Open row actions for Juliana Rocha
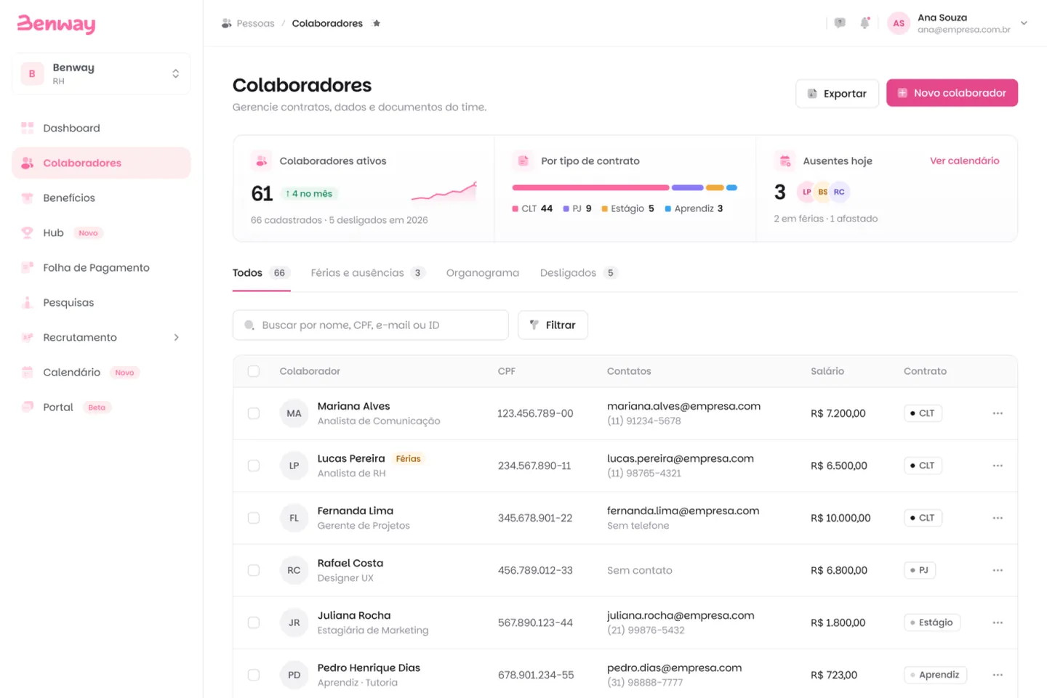 [x=998, y=622]
